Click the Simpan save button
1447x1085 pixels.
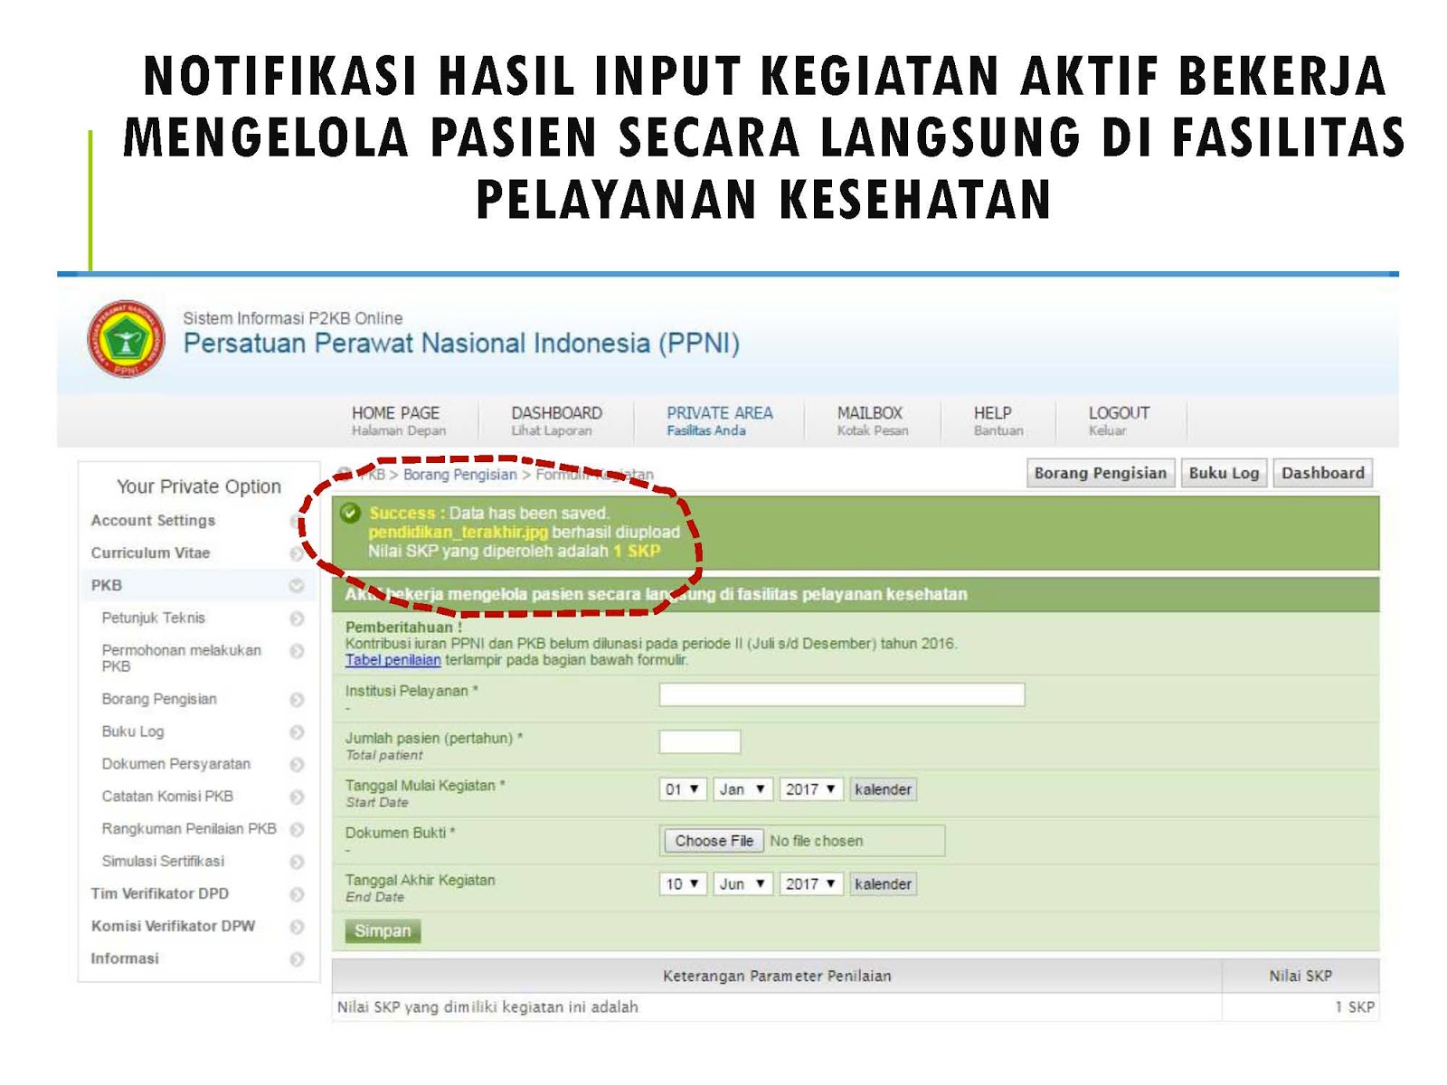click(383, 931)
